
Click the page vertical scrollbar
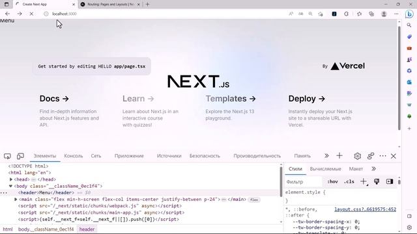(399, 78)
